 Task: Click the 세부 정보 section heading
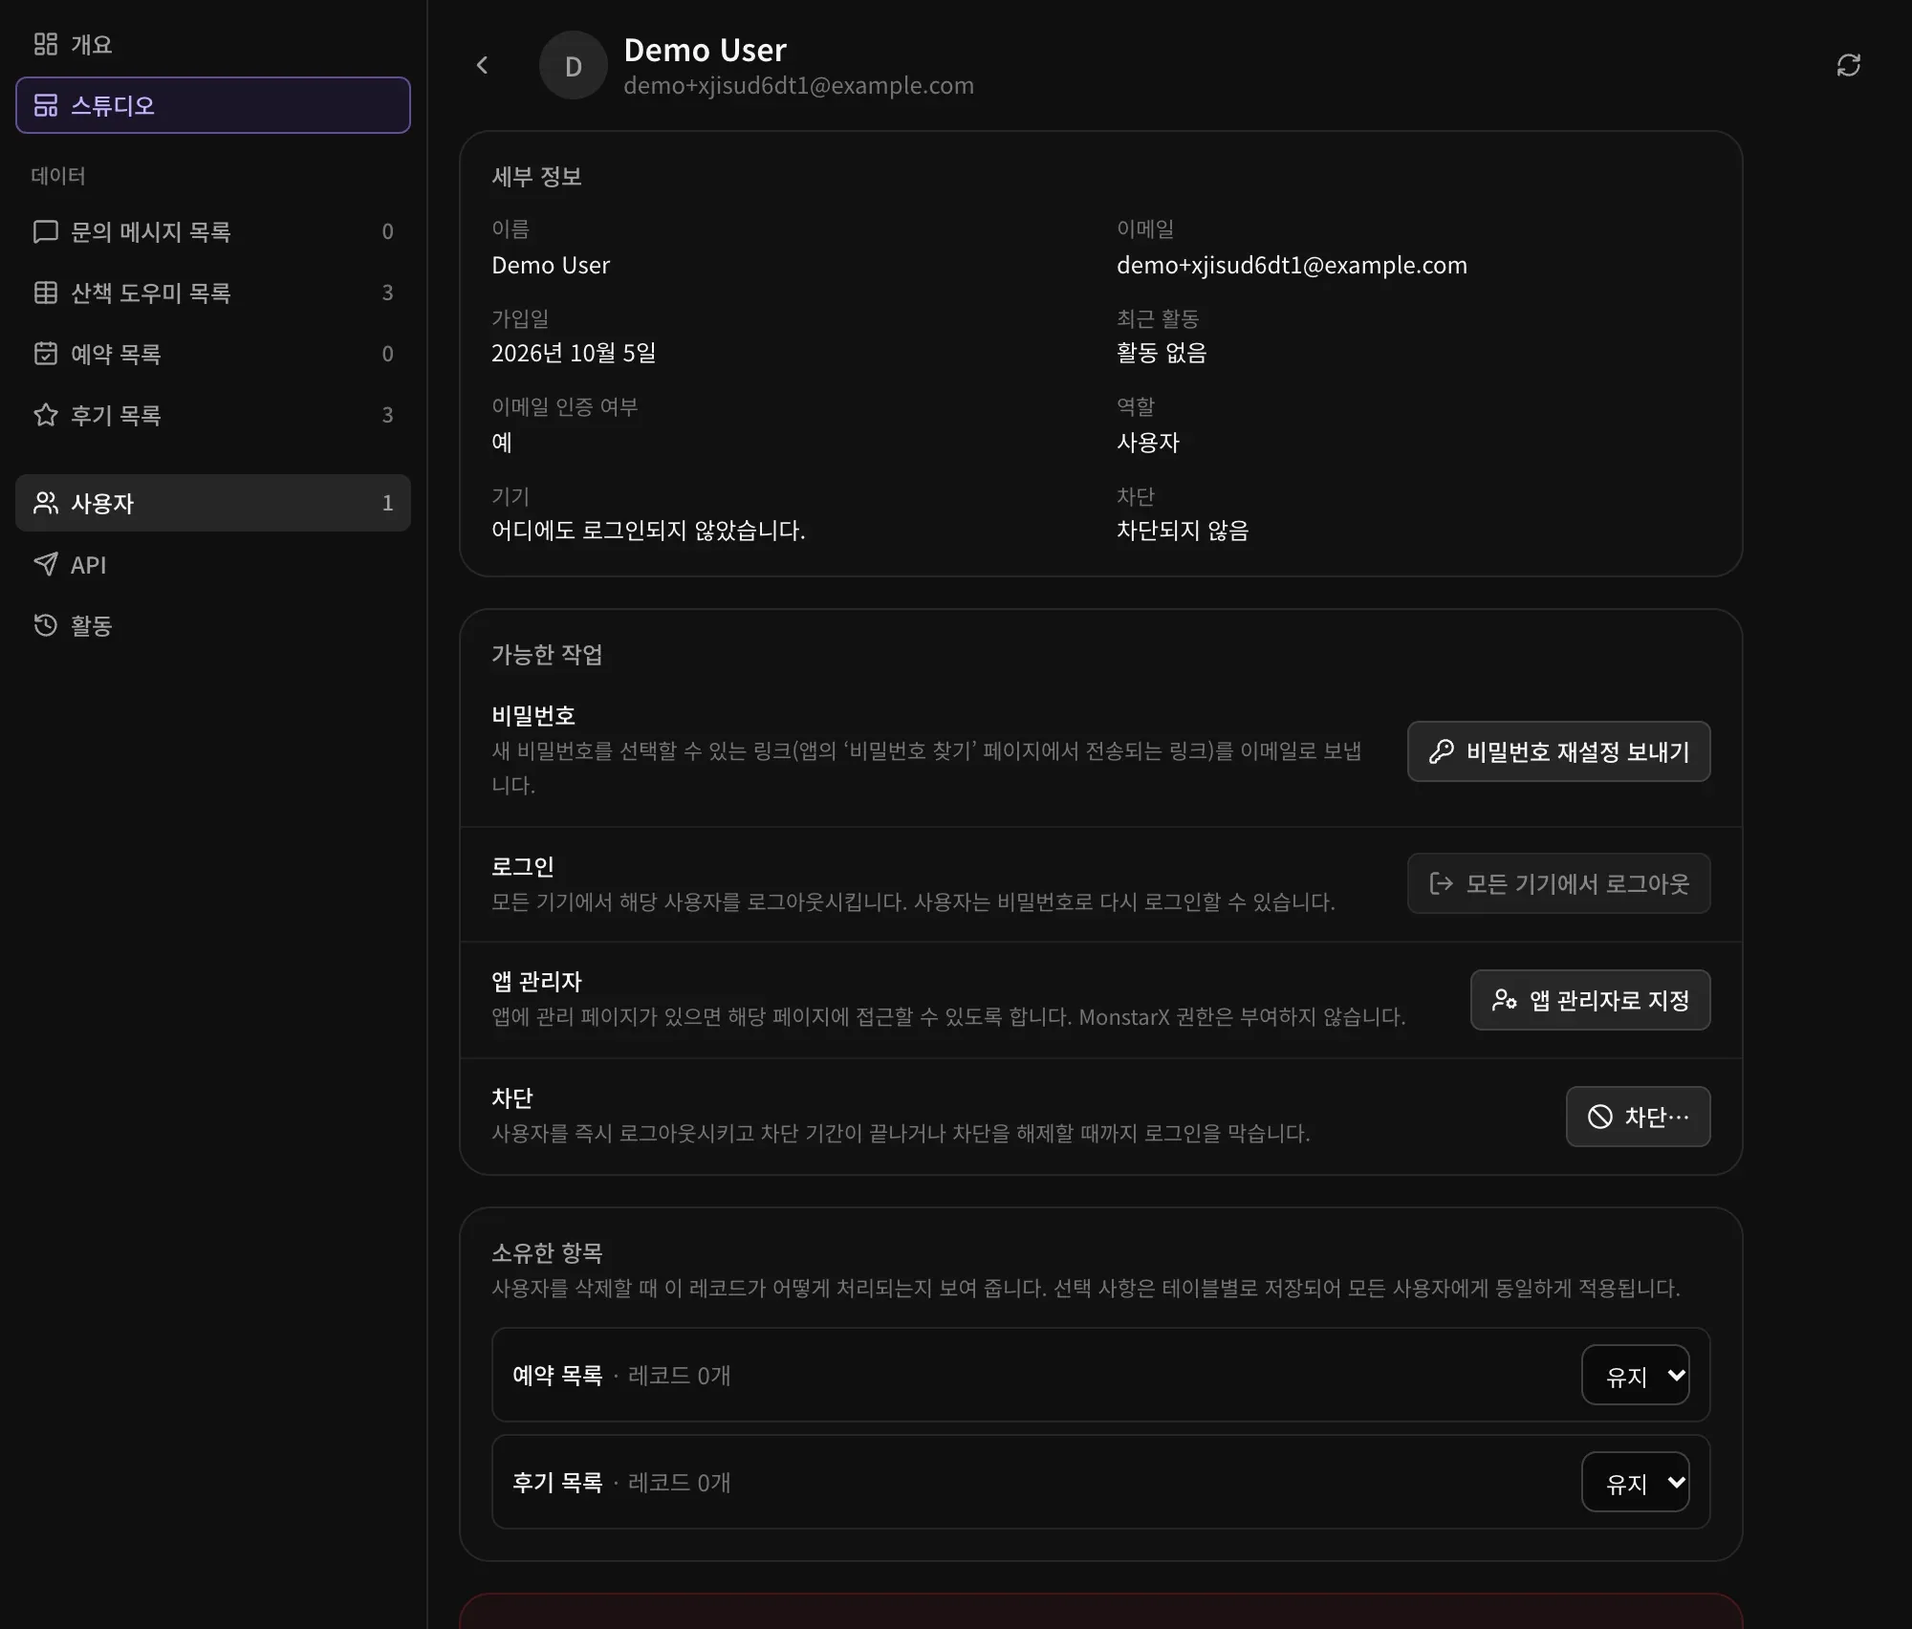536,177
